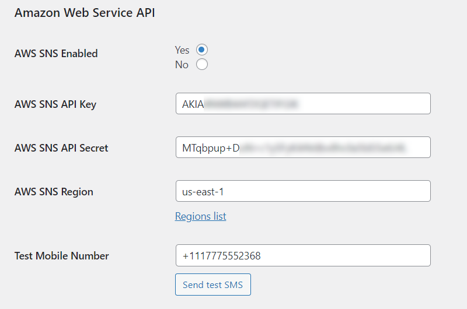Click the 'AWS SNS Enabled' label
The image size is (467, 309).
(x=56, y=54)
